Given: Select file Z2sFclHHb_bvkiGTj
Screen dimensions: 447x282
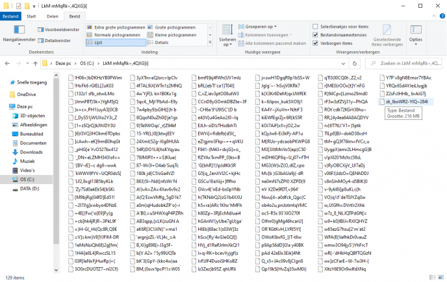Looking at the screenshot, I should point(403,93).
